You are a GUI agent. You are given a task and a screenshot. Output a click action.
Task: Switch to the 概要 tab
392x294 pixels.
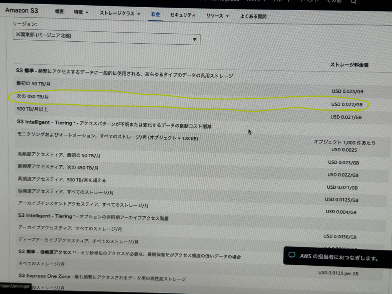[x=59, y=12]
